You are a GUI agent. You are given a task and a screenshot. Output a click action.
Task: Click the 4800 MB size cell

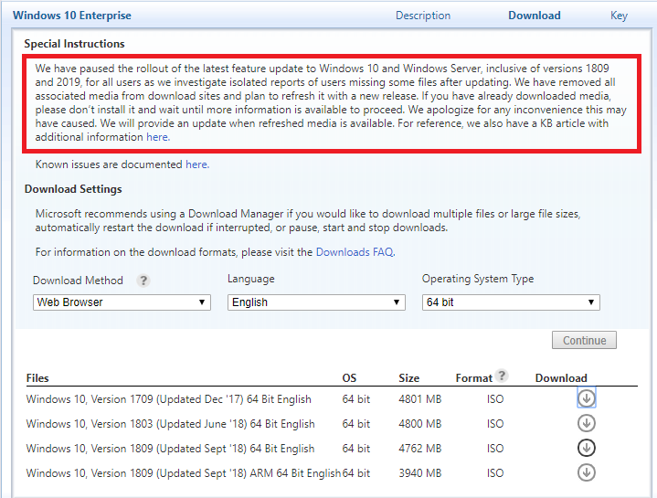(419, 424)
